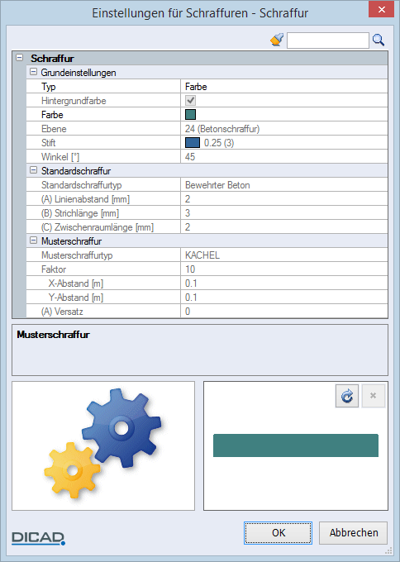Screen dimensions: 400x562
Task: Collapse the Standardschraffur group
Action: click(x=33, y=170)
